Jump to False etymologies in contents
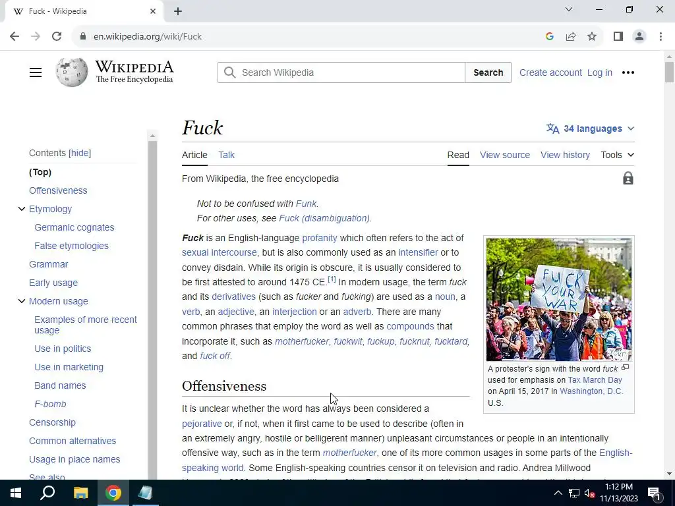The height and width of the screenshot is (506, 675). [71, 246]
